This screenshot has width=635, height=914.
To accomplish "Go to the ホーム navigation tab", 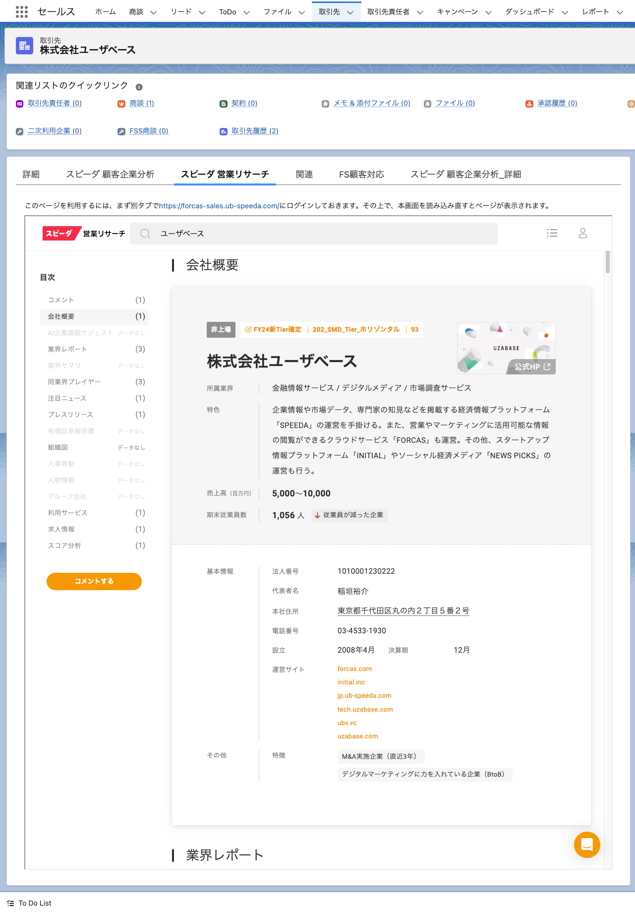I will (106, 12).
